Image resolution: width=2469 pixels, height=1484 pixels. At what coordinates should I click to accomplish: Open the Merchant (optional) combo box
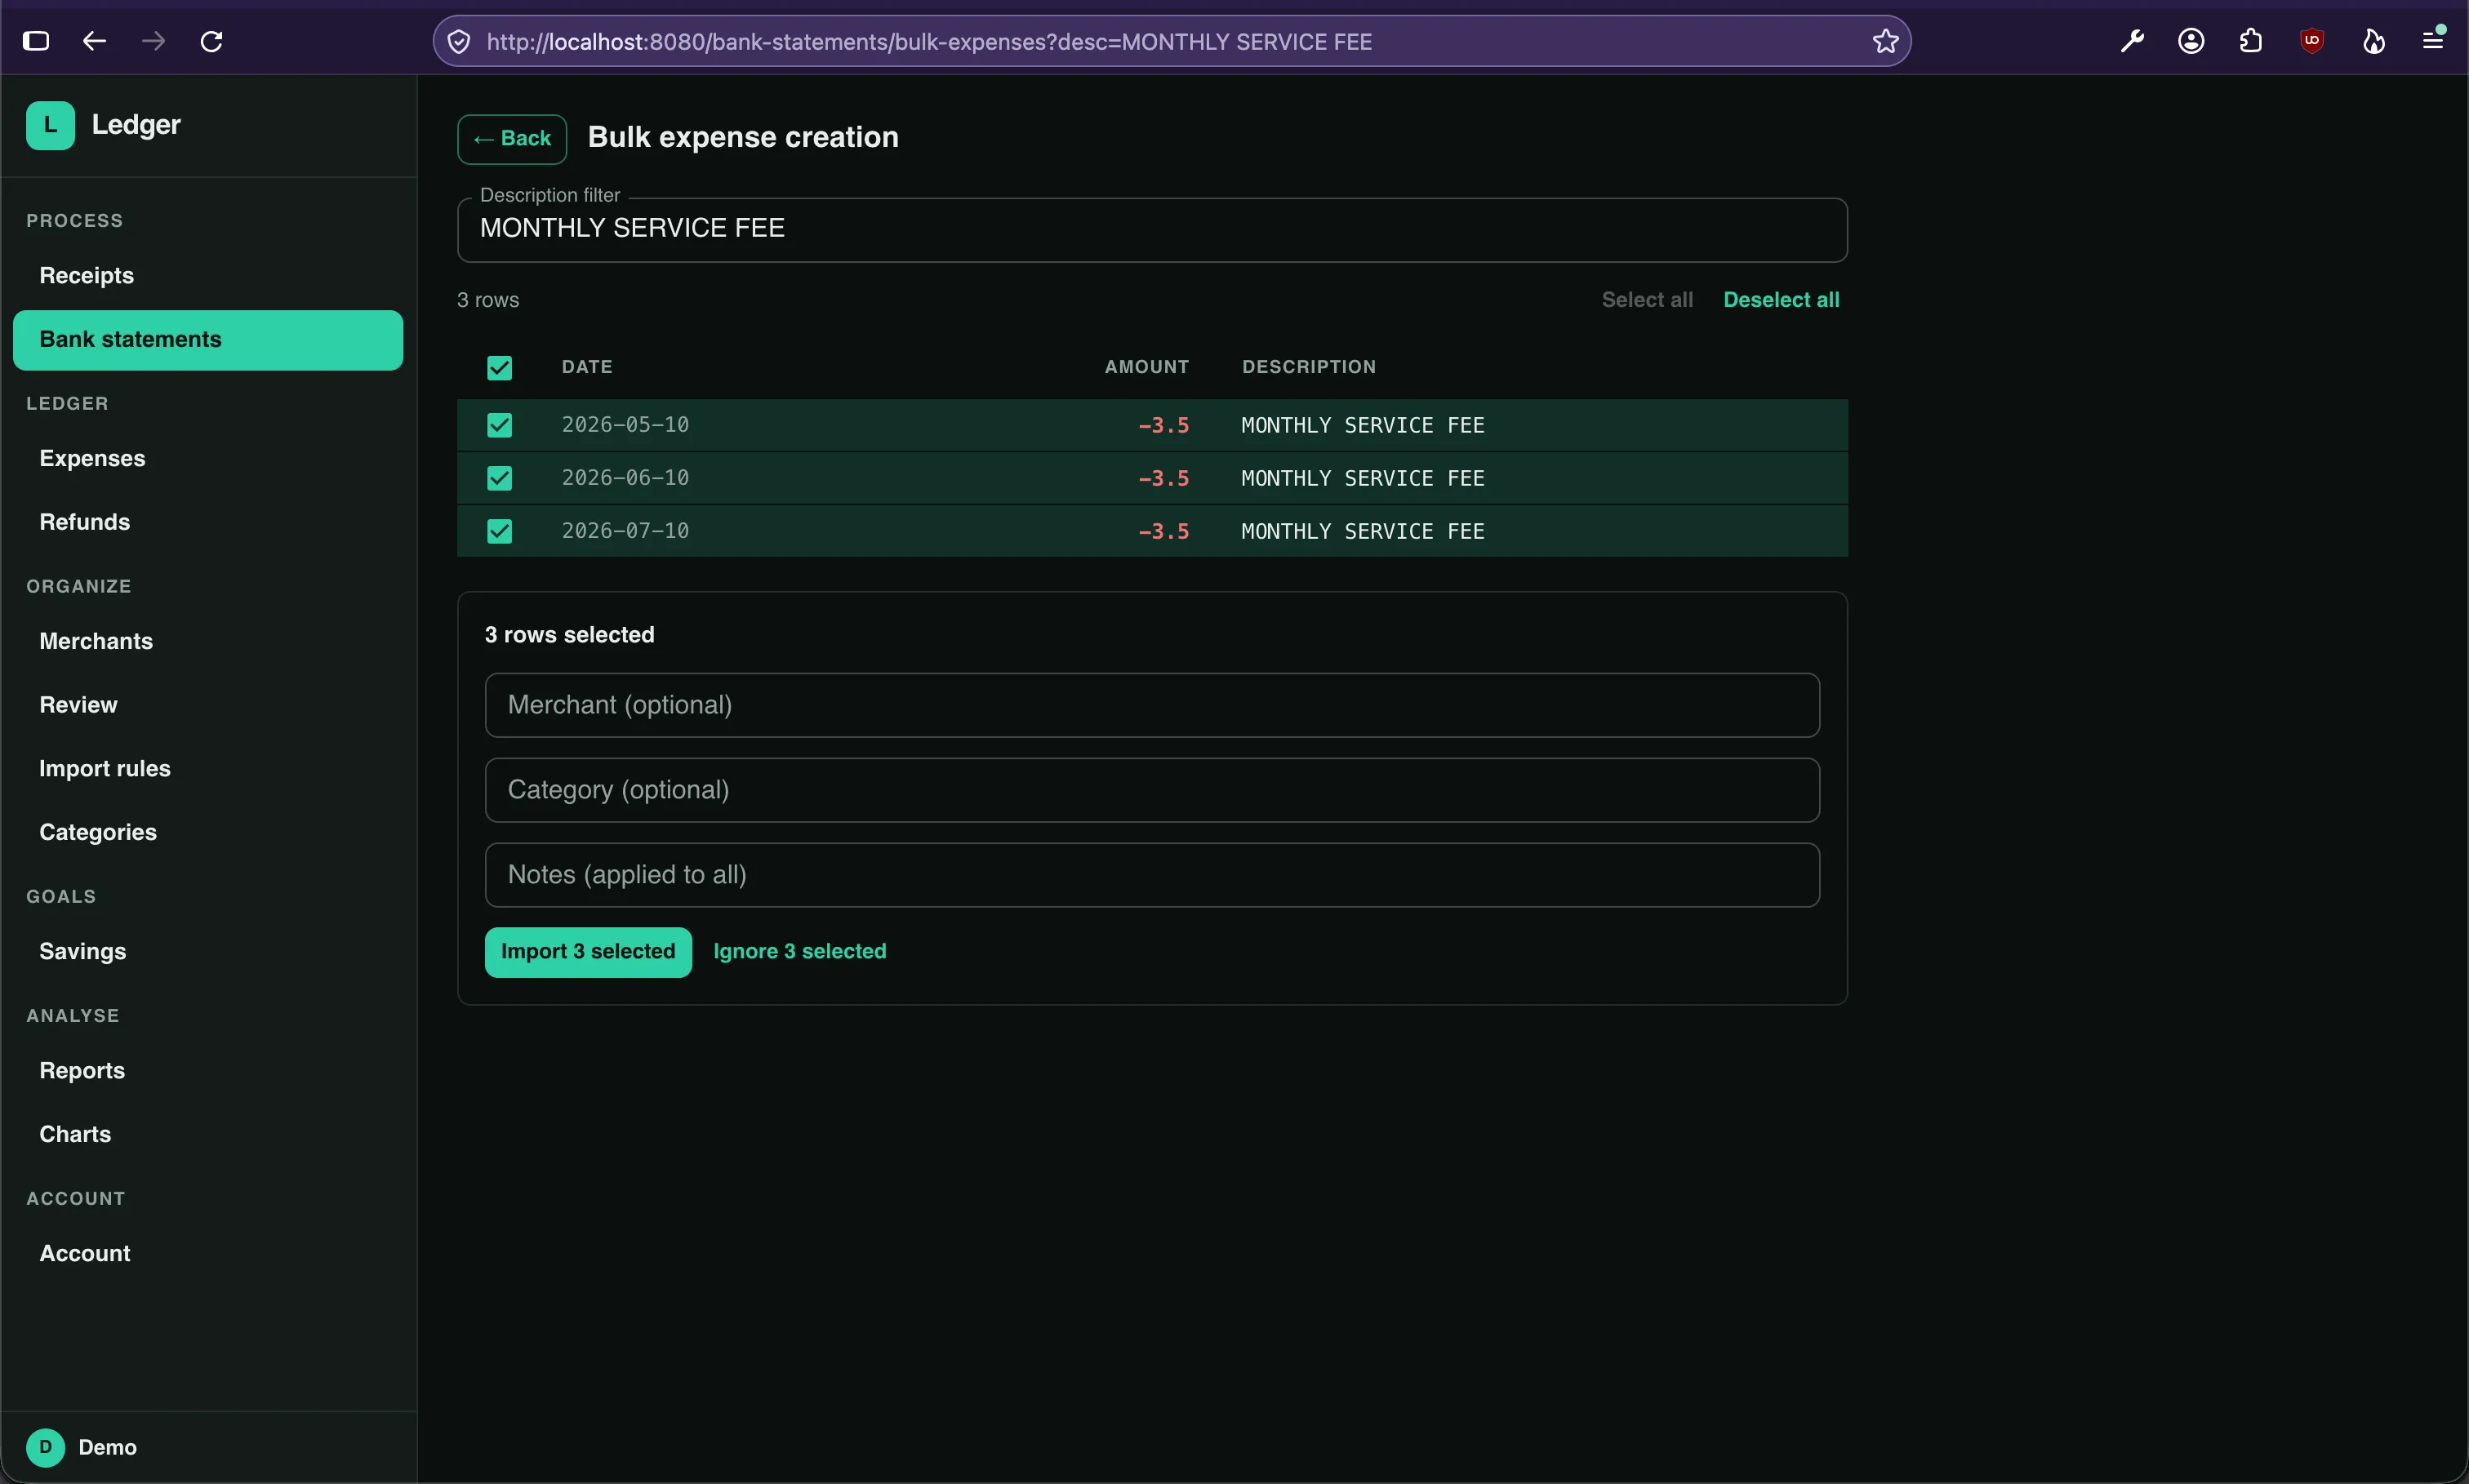1152,705
